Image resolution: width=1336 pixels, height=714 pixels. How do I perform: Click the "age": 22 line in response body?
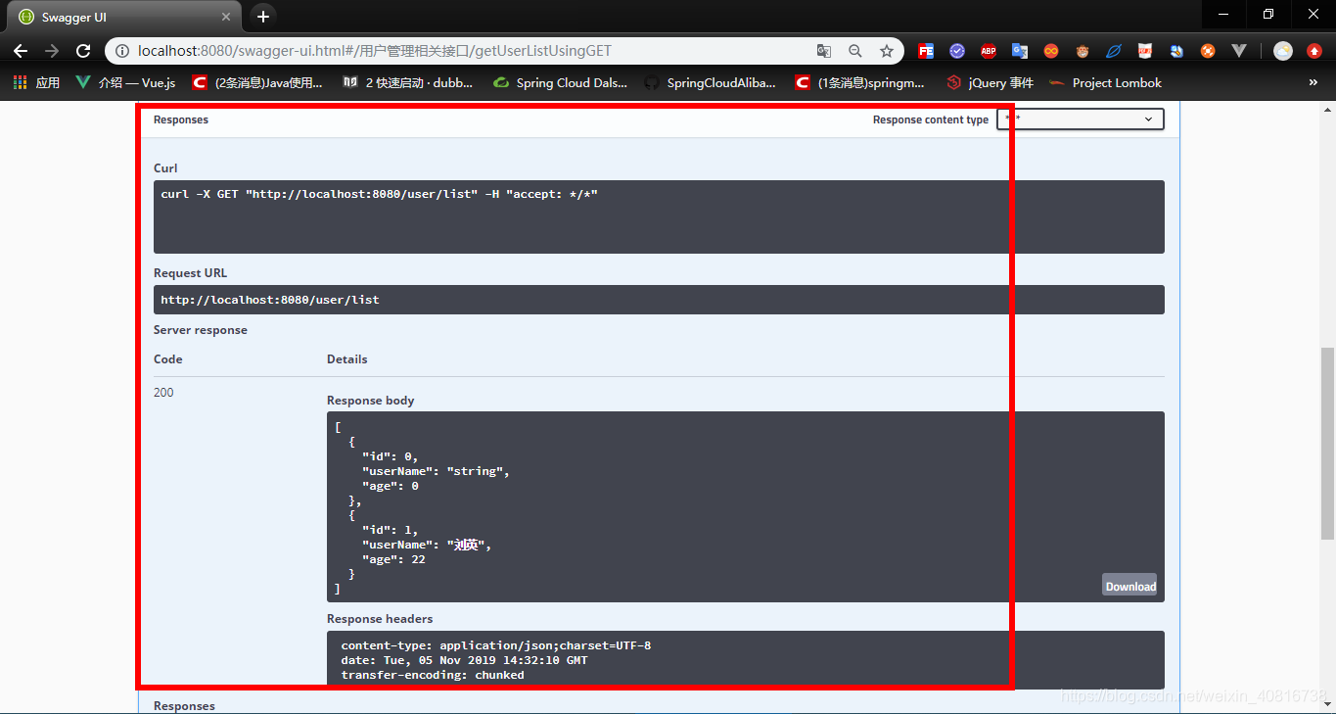click(393, 559)
